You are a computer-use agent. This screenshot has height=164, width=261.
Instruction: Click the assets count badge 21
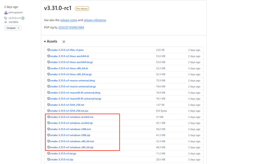[64, 42]
